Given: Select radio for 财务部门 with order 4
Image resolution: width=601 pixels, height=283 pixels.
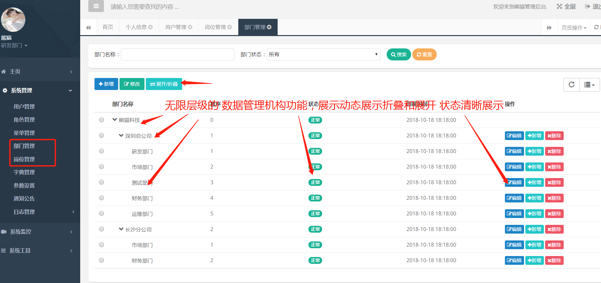Looking at the screenshot, I should coord(102,198).
